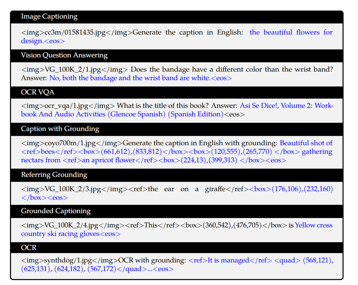This screenshot has height=285, width=358.
Task: Click the OCR VQA header bar
Action: click(38, 92)
